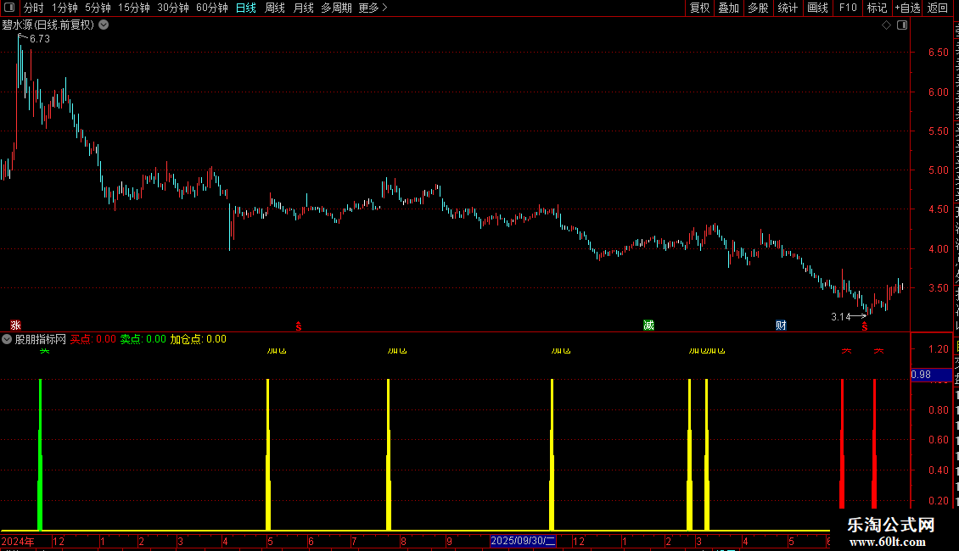Click the 3.14 low price label
This screenshot has height=551, width=959.
coord(840,316)
